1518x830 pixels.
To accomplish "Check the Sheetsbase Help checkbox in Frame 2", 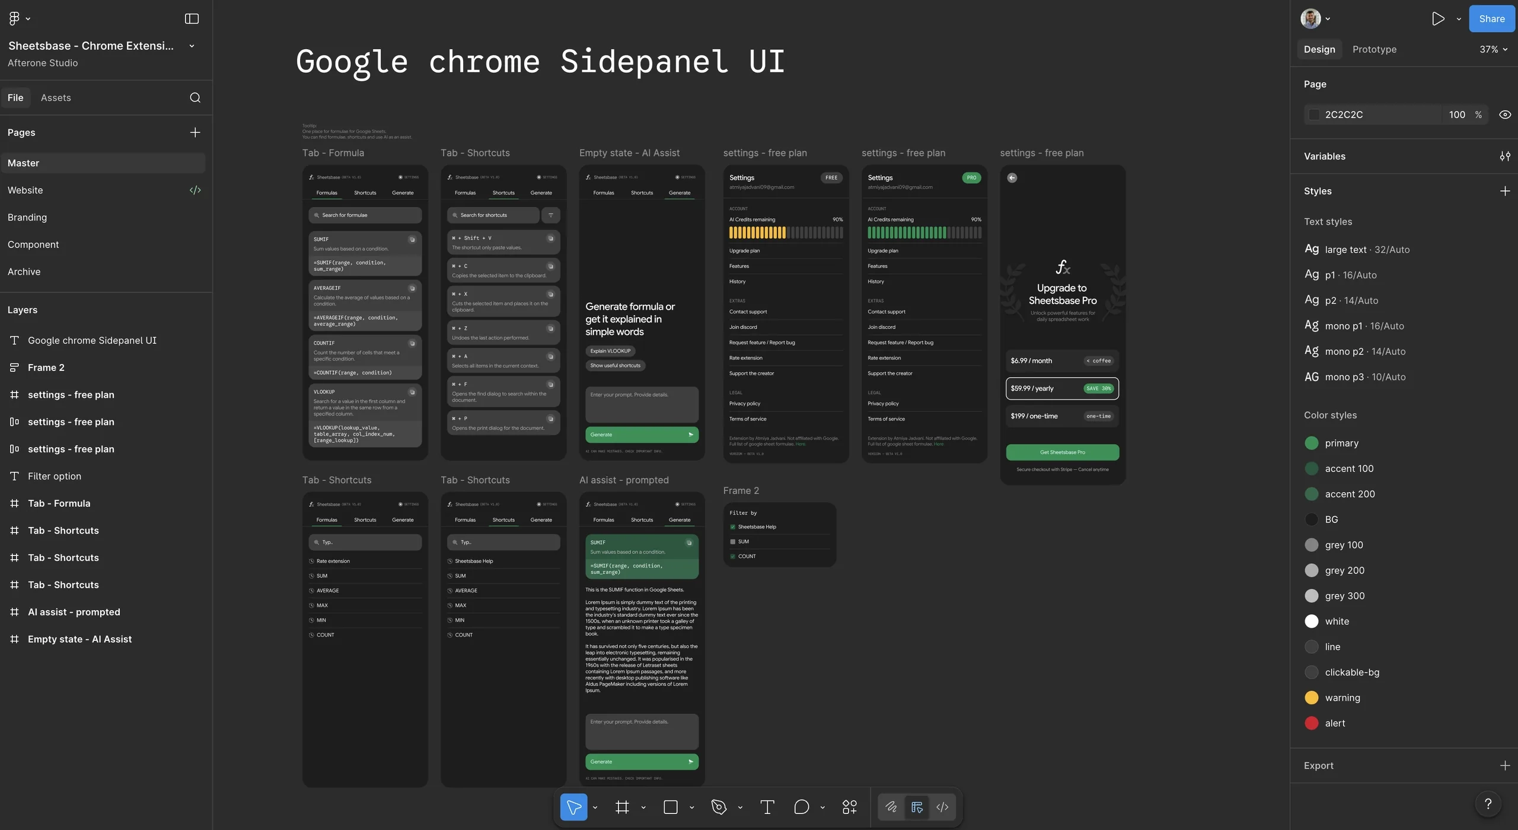I will pos(733,526).
